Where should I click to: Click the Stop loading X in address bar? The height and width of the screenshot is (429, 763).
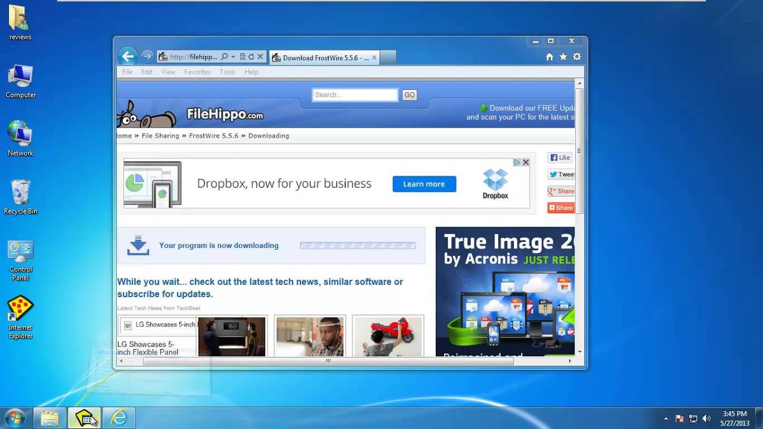[x=260, y=57]
